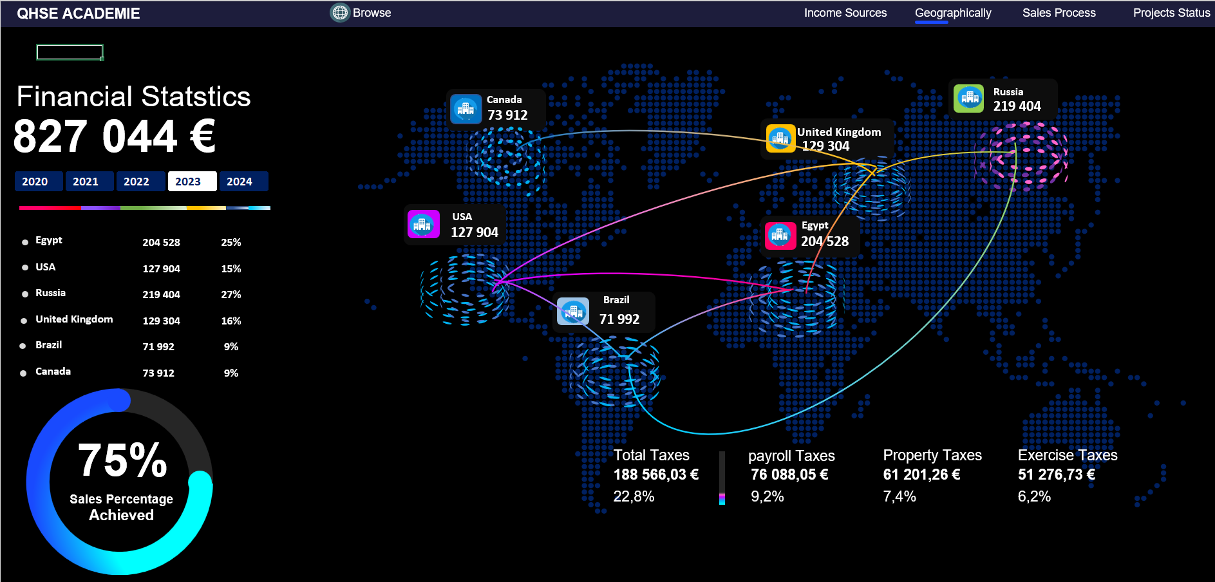The height and width of the screenshot is (582, 1215).
Task: Switch to the Sales Process tab
Action: tap(1059, 13)
